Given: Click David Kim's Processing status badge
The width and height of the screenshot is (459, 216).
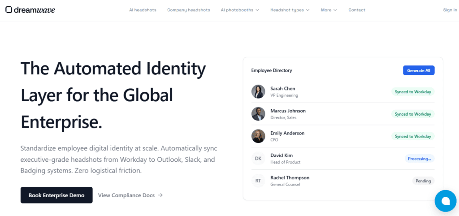Looking at the screenshot, I should coord(419,159).
